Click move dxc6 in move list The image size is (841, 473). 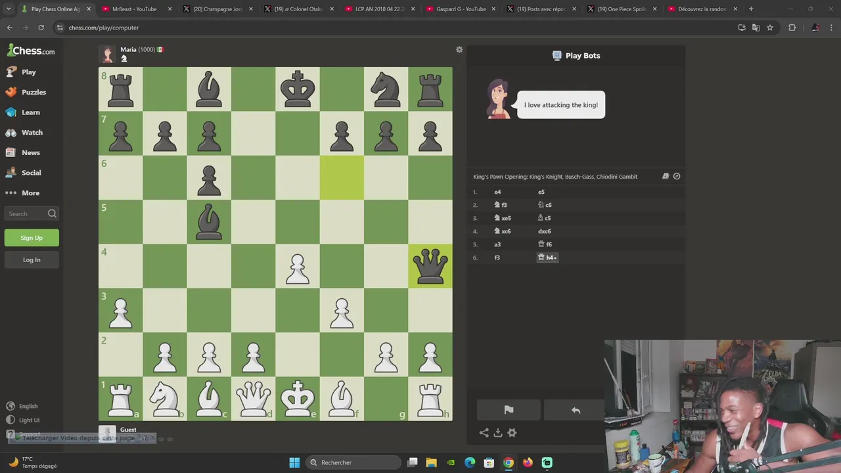[545, 231]
